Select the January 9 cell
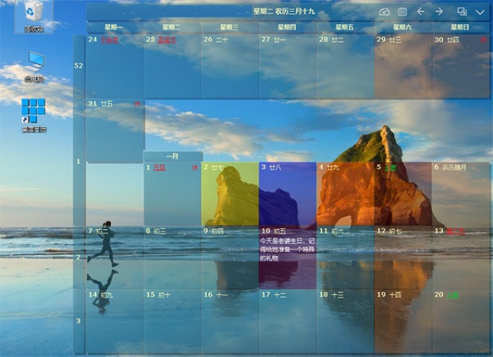Image resolution: width=493 pixels, height=357 pixels. click(x=230, y=258)
